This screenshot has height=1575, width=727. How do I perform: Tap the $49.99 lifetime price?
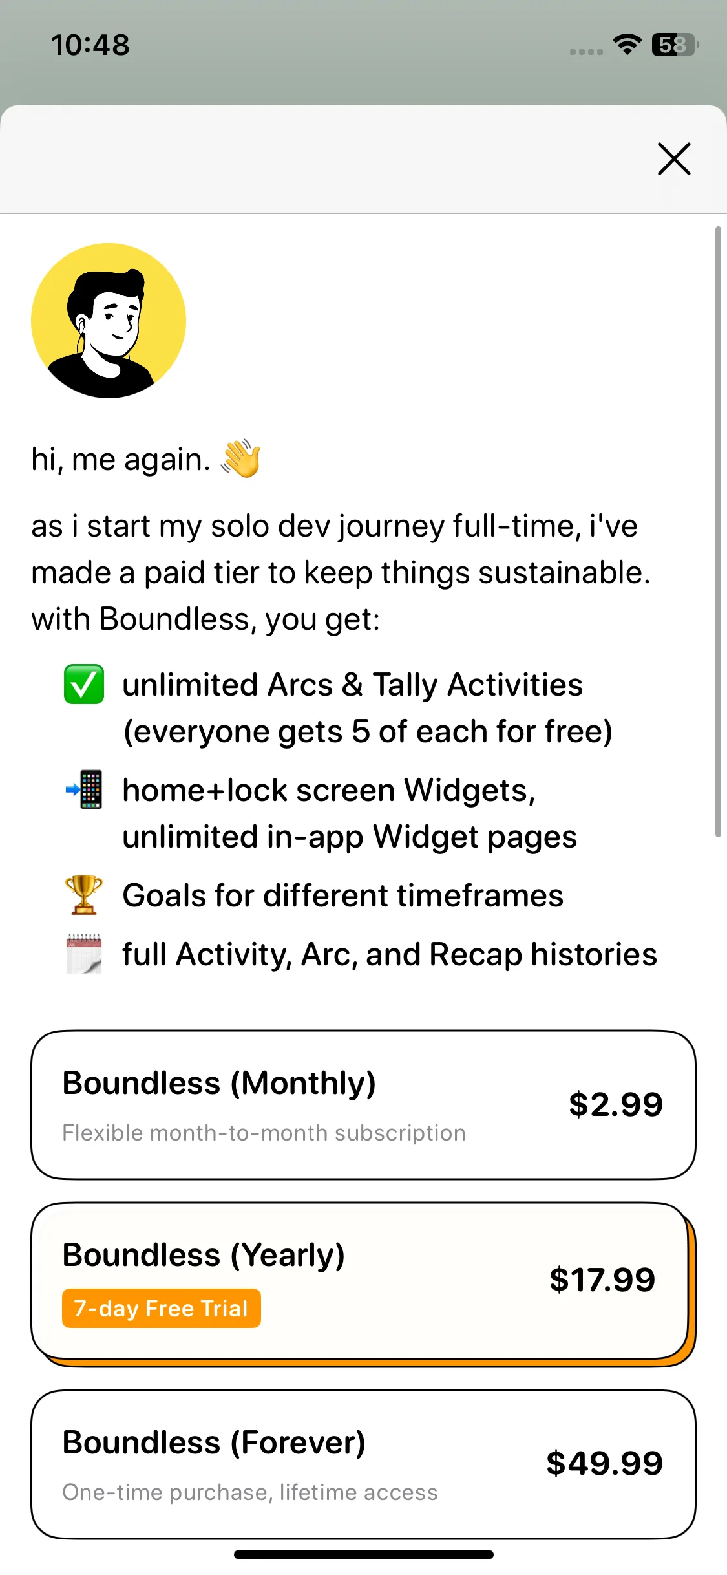[x=605, y=1463]
